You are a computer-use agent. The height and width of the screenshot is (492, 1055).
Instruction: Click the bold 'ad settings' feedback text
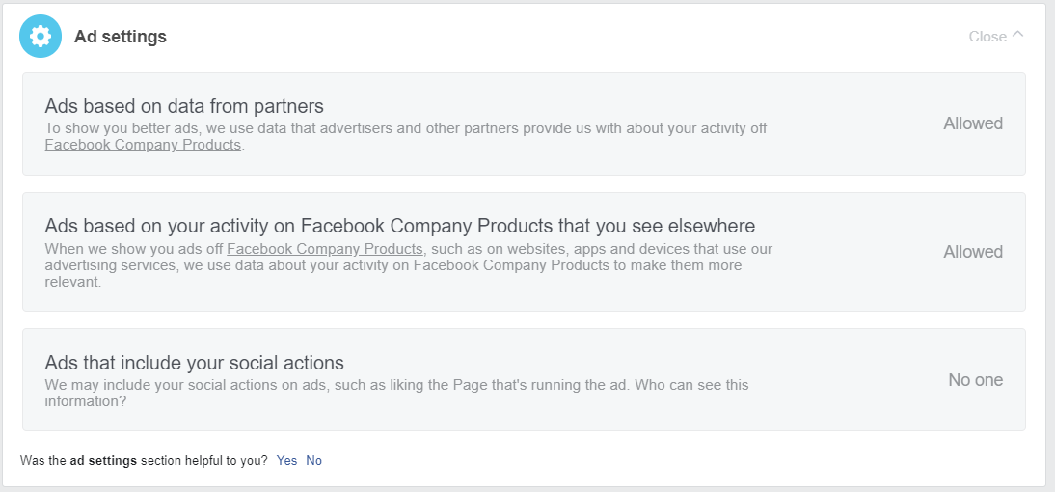point(103,461)
